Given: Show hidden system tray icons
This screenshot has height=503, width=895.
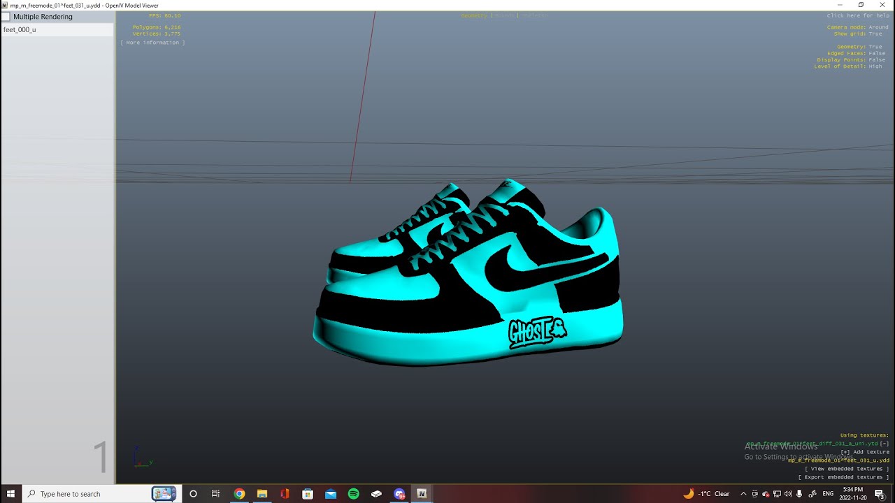Looking at the screenshot, I should point(743,494).
